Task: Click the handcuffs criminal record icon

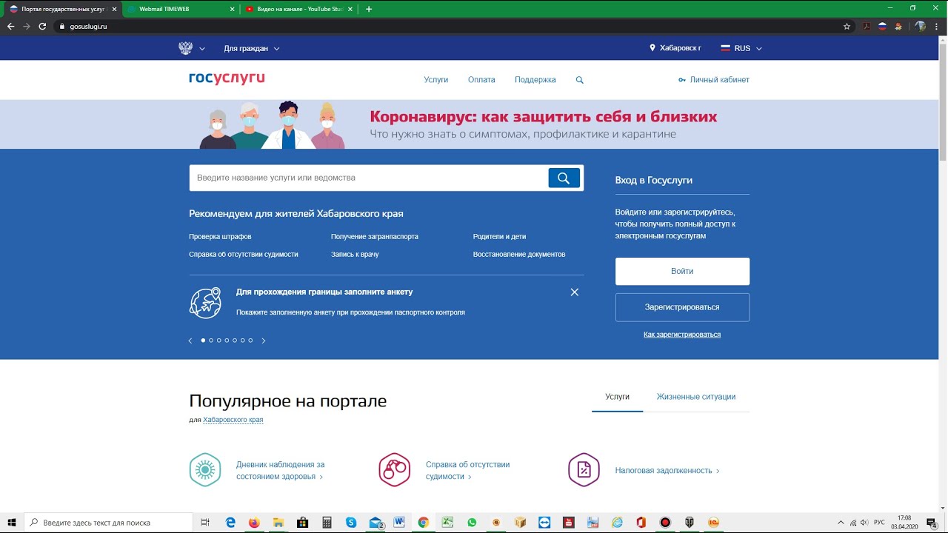Action: point(394,470)
